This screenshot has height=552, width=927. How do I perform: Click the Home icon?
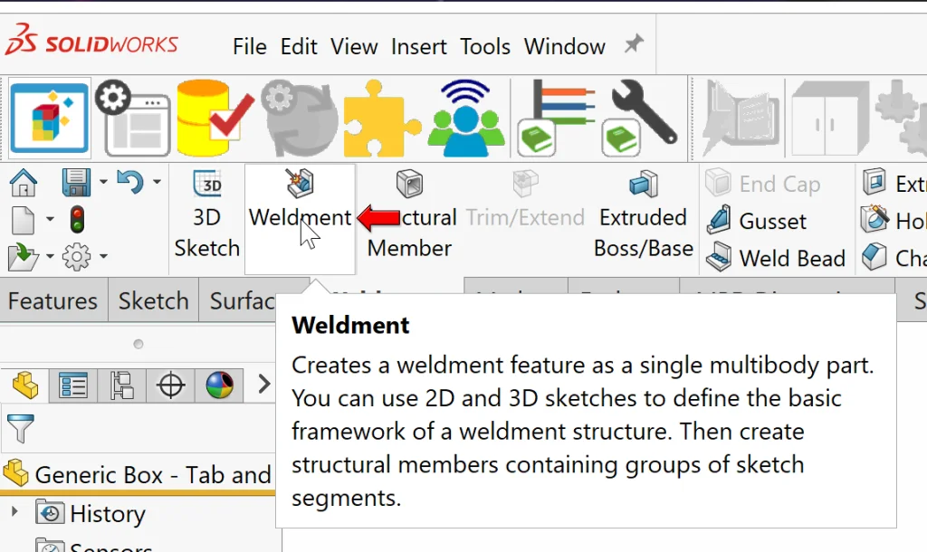[23, 183]
